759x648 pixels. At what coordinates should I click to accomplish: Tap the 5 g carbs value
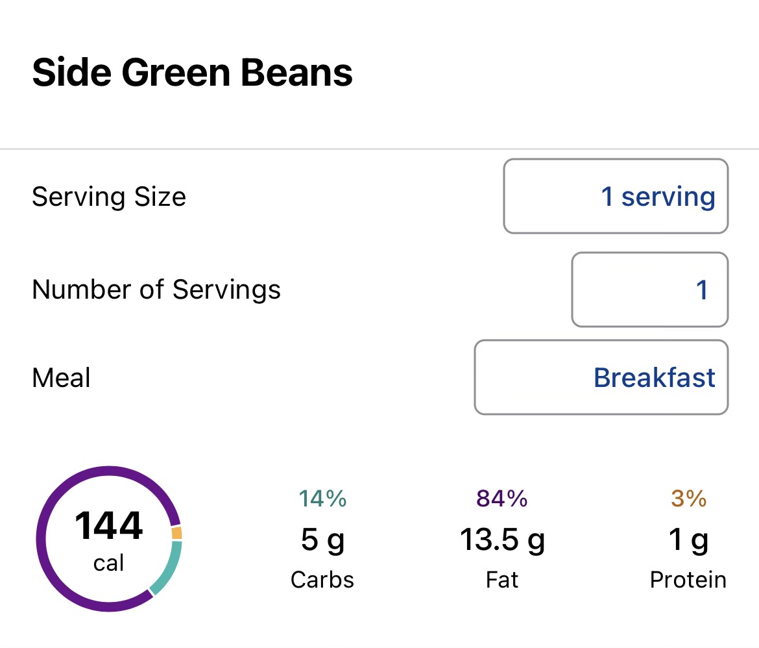[x=322, y=540]
